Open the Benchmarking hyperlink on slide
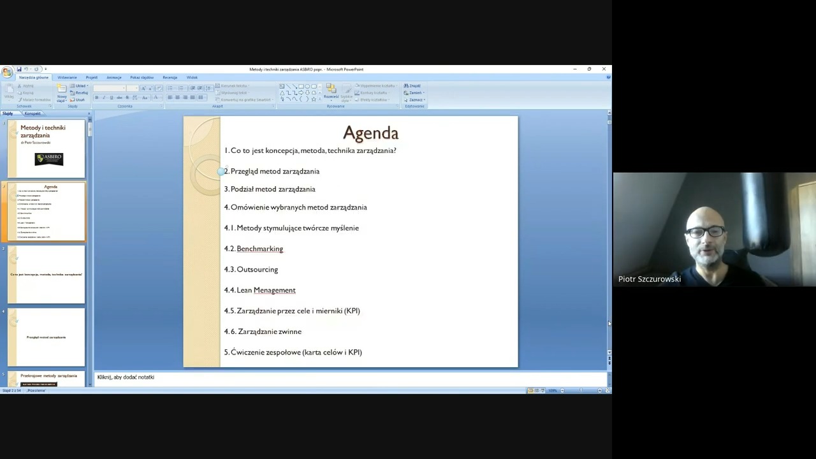Image resolution: width=816 pixels, height=459 pixels. [x=259, y=249]
